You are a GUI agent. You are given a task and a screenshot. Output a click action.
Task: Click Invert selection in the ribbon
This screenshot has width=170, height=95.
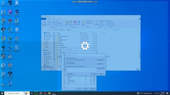click(x=111, y=25)
